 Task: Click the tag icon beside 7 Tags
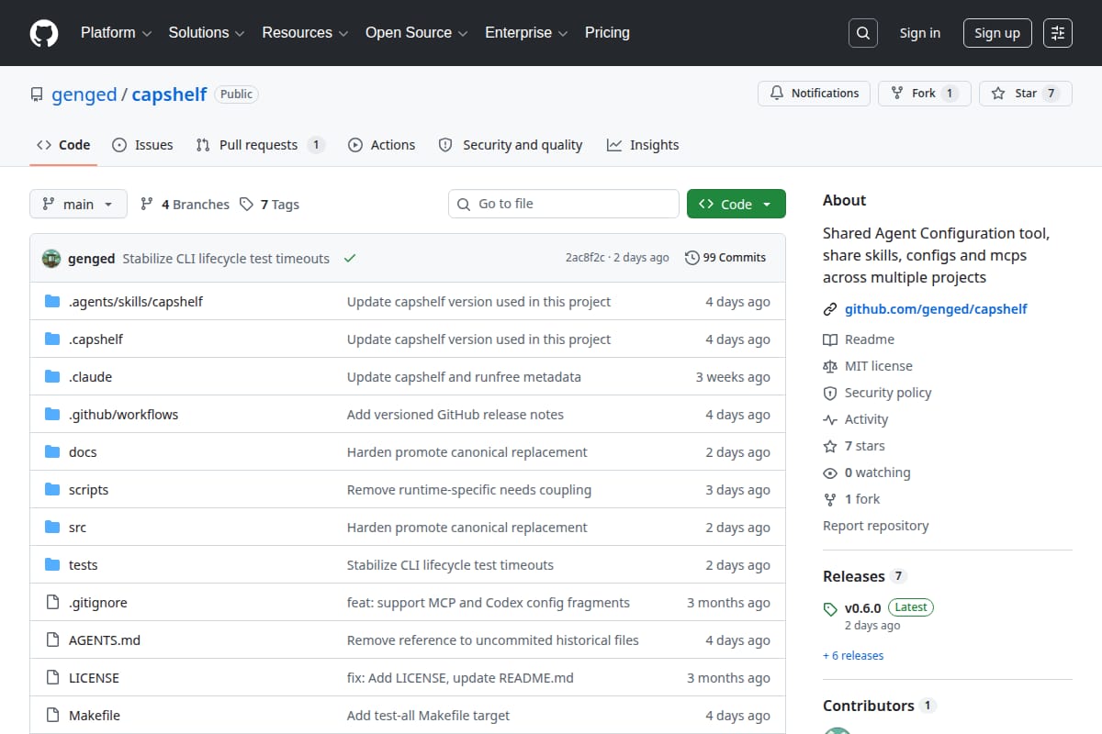(246, 204)
